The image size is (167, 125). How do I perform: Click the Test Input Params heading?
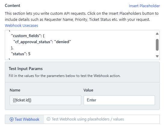coord(26,69)
